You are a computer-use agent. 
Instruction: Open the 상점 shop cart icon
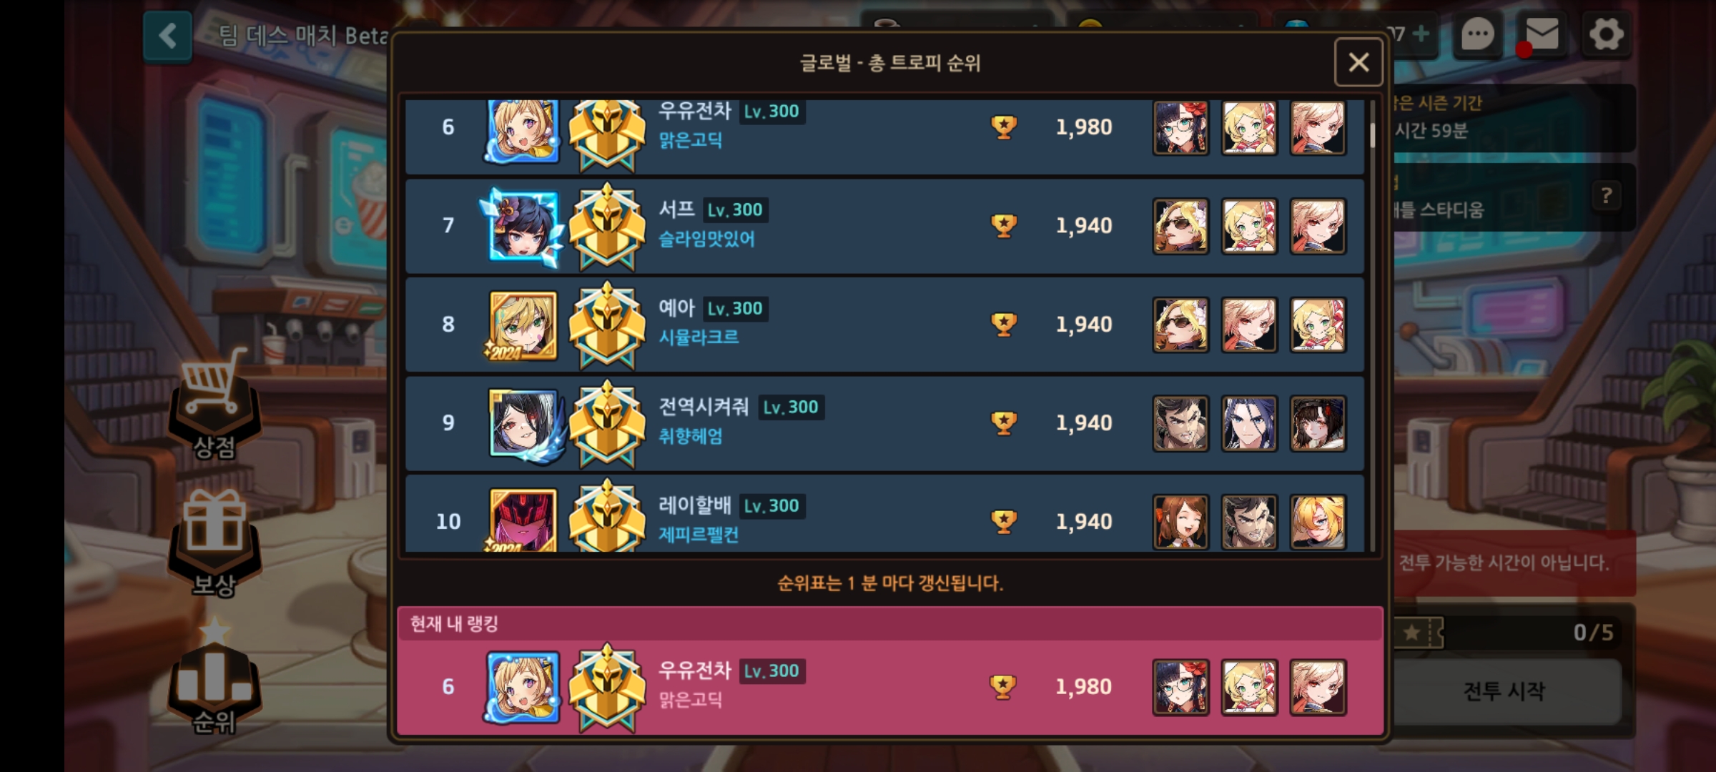pyautogui.click(x=214, y=404)
